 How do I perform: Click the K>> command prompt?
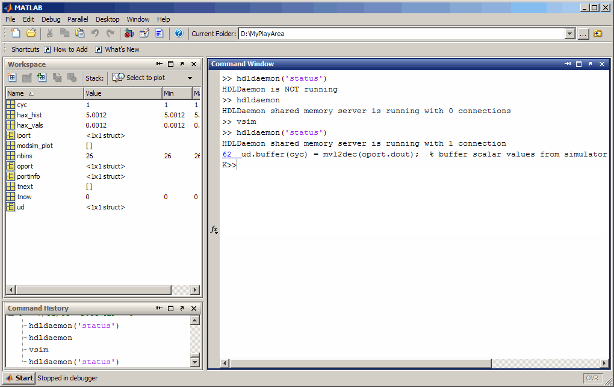pos(229,166)
